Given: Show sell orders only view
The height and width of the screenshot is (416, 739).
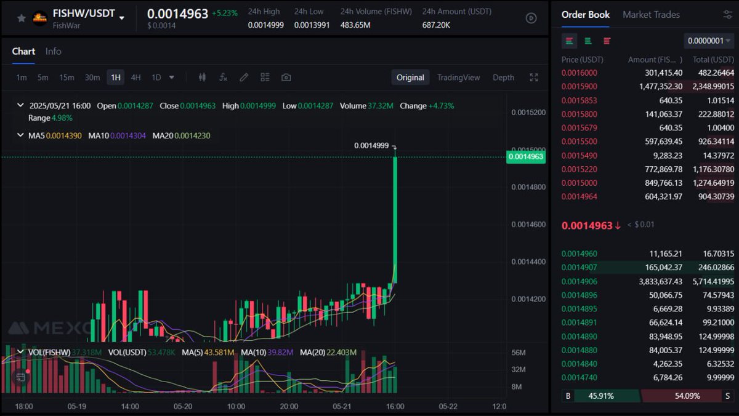Looking at the screenshot, I should coord(607,41).
